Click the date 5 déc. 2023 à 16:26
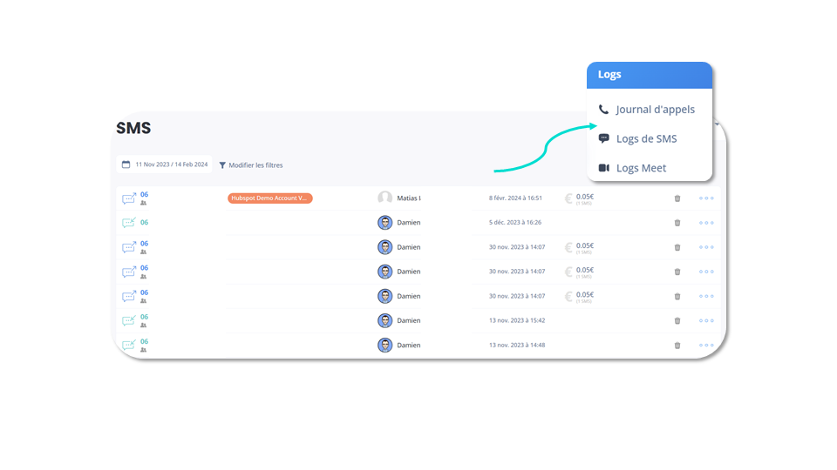This screenshot has width=837, height=470. tap(515, 223)
